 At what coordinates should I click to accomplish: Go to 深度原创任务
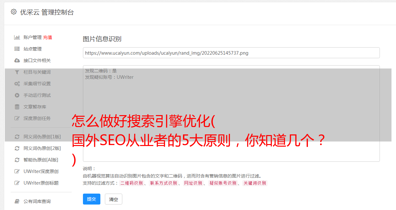click(x=37, y=118)
